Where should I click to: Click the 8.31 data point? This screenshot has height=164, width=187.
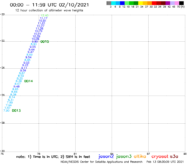(x=11, y=100)
